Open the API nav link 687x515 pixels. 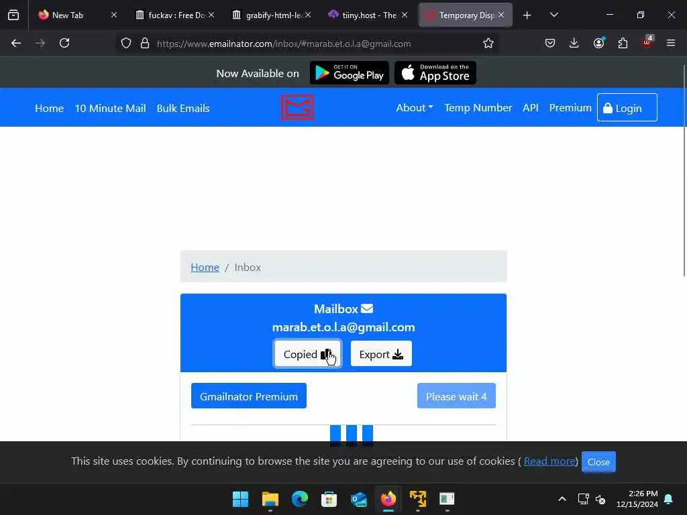pos(530,108)
